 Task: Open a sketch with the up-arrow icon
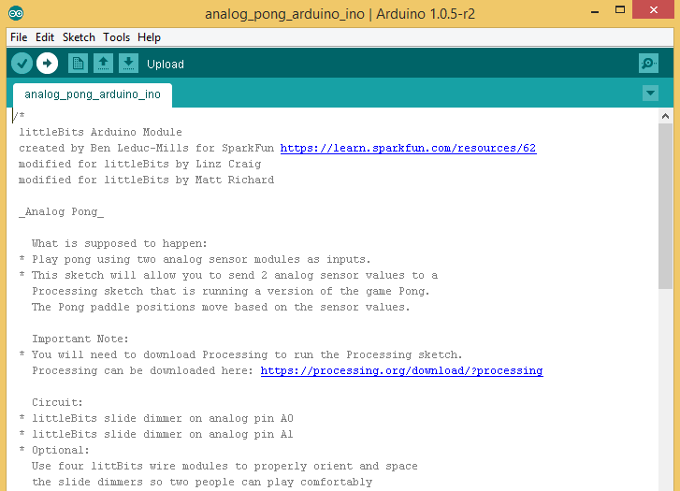point(103,64)
